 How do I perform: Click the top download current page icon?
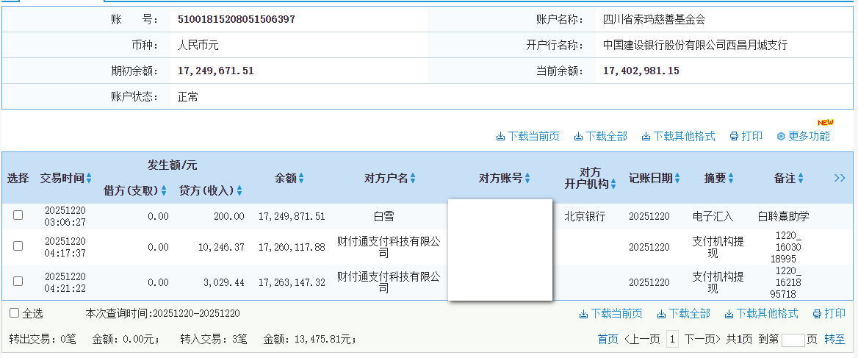coord(501,137)
